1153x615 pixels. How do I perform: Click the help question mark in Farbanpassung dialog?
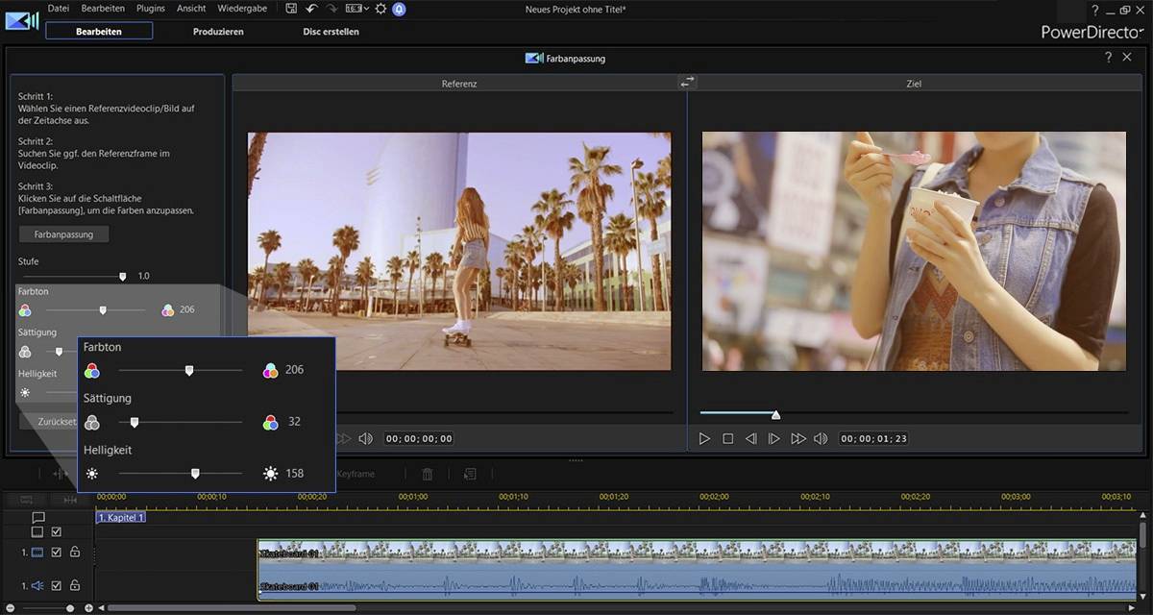1108,58
